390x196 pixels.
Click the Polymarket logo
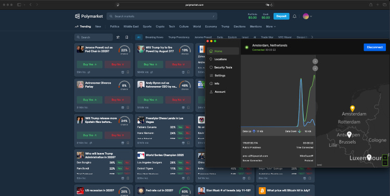[89, 16]
